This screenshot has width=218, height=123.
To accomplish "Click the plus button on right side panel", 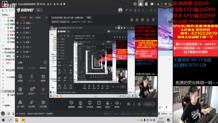I will (171, 10).
